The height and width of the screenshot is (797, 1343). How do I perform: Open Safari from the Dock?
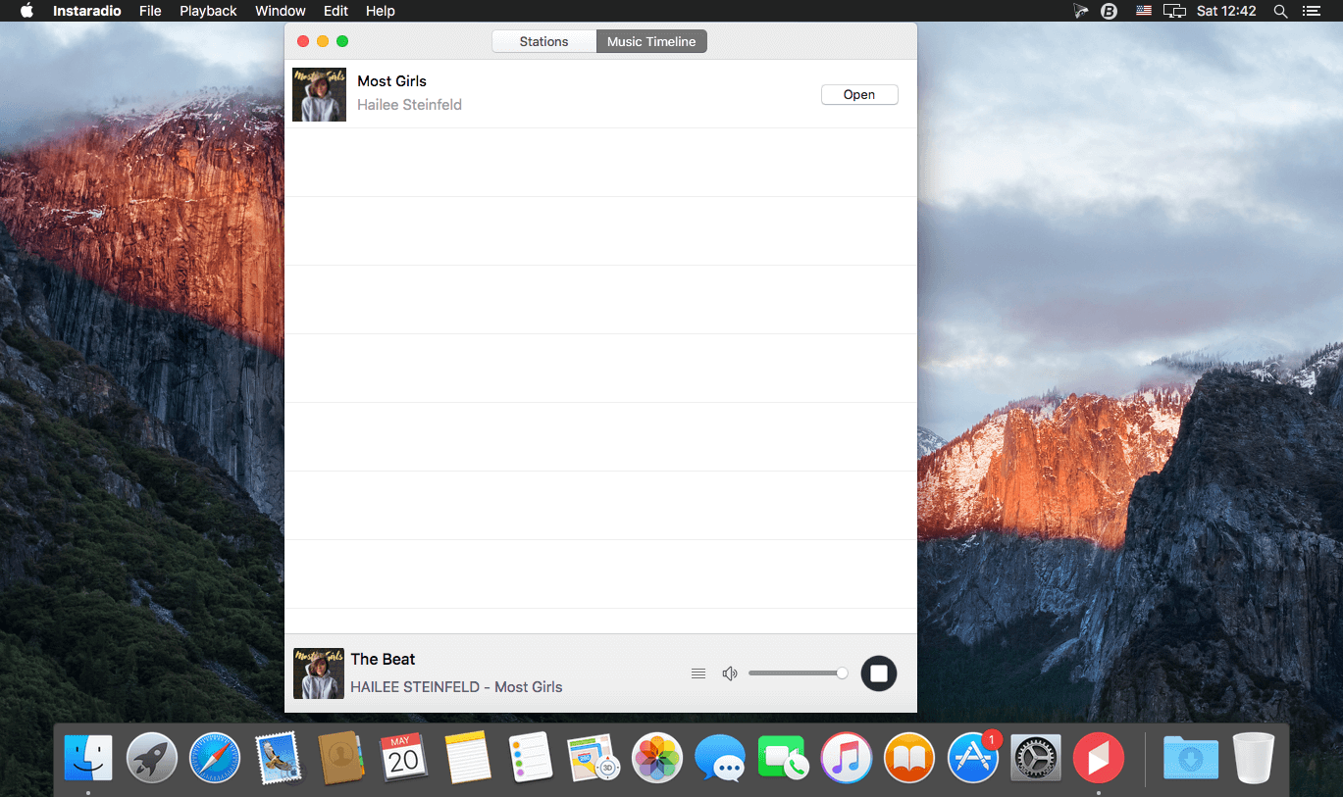215,758
